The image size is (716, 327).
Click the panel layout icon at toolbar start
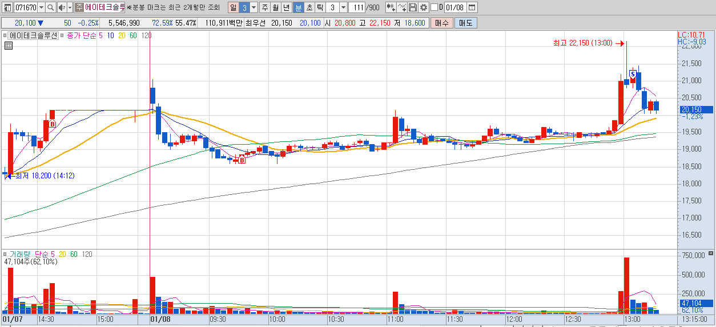(x=7, y=7)
